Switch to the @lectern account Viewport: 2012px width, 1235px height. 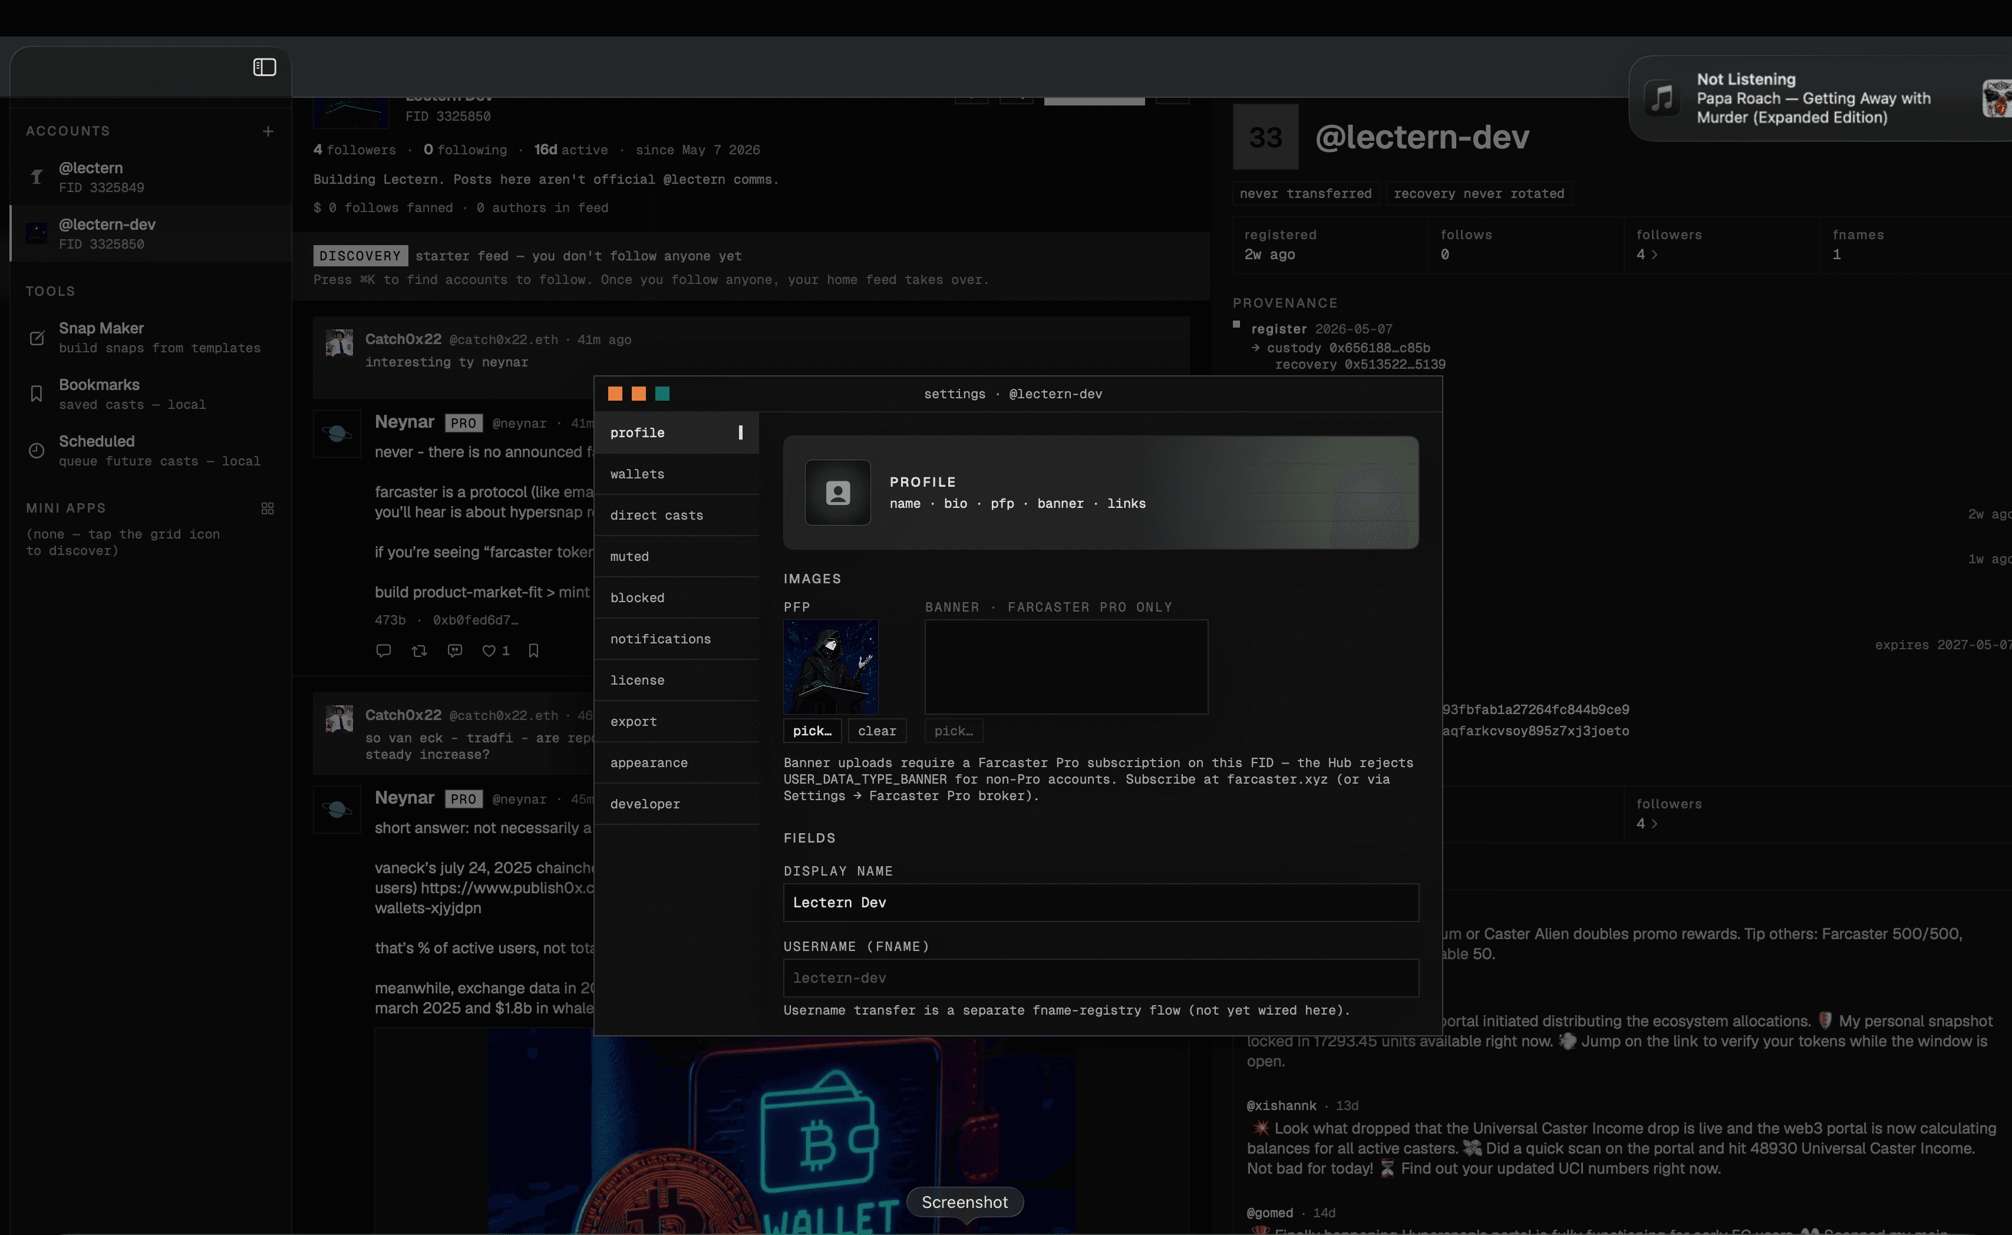[150, 176]
